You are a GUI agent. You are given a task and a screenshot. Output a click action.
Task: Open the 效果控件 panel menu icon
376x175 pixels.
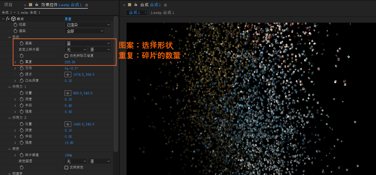pos(86,5)
